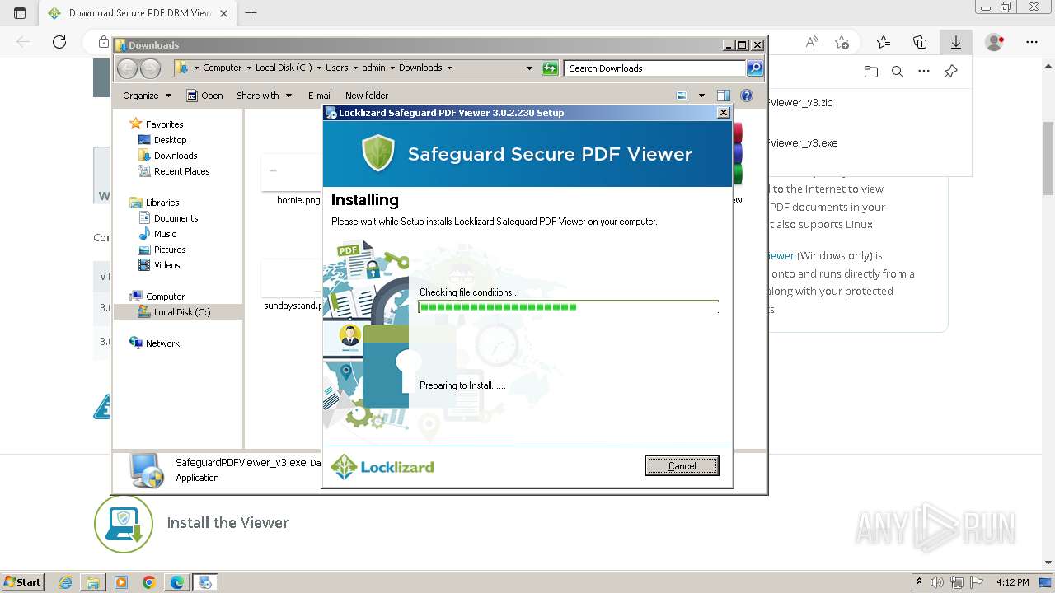Click the green shield icon in the installer banner
The height and width of the screenshot is (593, 1055).
coord(378,153)
